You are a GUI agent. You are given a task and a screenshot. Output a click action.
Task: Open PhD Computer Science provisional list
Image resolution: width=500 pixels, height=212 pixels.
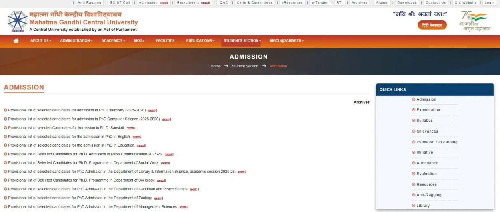point(84,119)
